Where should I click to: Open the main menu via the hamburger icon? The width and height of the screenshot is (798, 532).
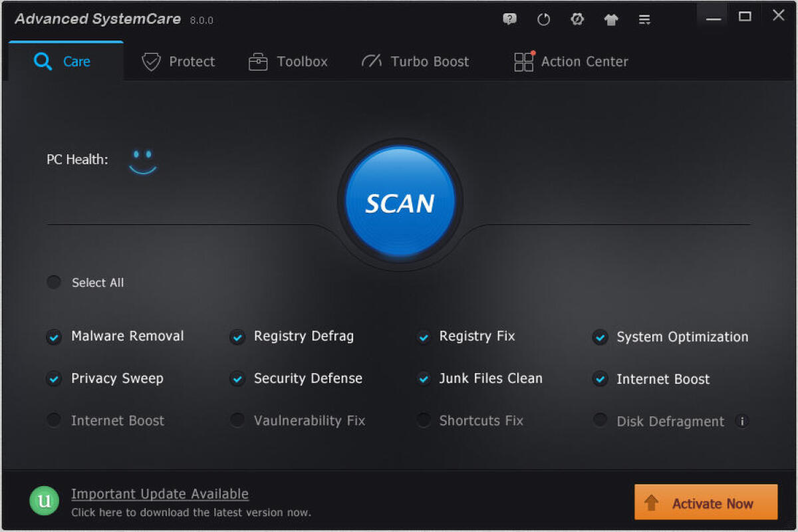coord(644,19)
